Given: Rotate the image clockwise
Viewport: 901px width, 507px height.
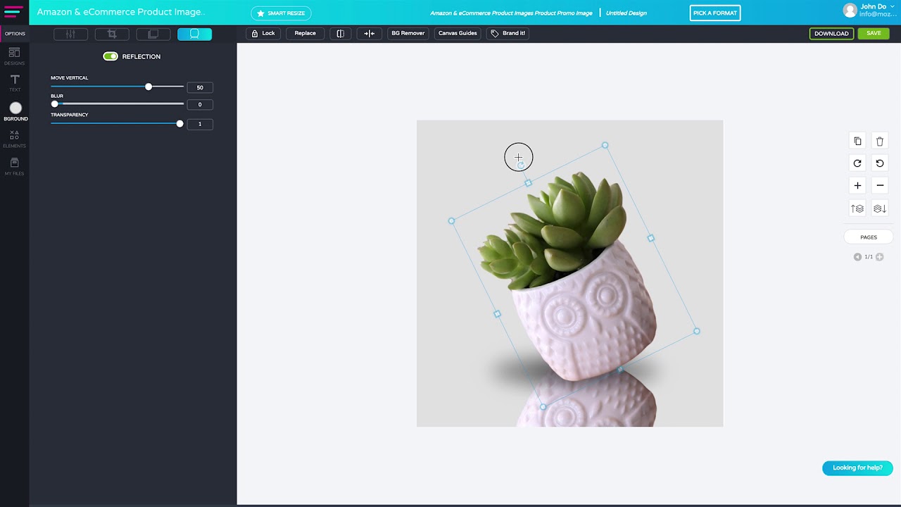Looking at the screenshot, I should [857, 163].
